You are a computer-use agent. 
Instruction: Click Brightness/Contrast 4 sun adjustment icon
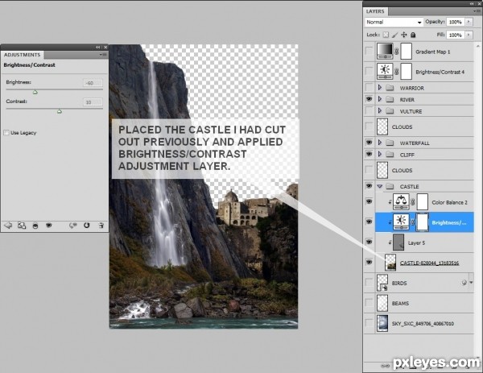pyautogui.click(x=385, y=72)
